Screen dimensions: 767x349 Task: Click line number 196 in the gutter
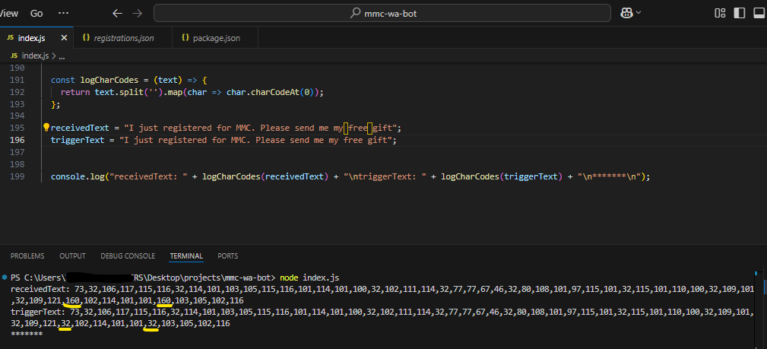point(17,140)
